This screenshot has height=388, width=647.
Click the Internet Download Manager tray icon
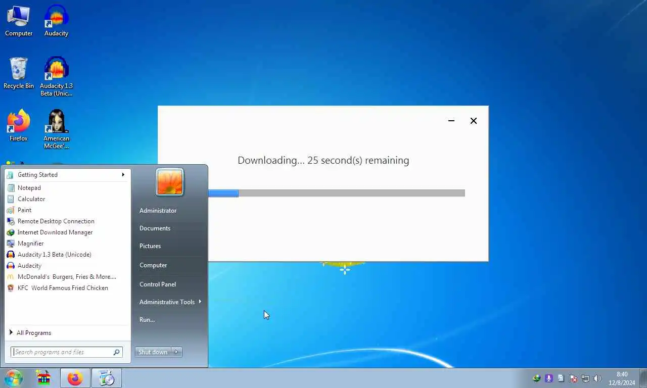click(537, 378)
